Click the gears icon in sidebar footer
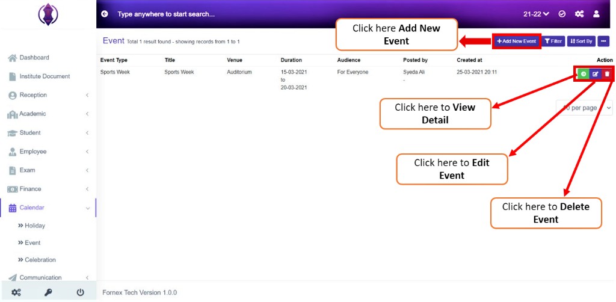616x302 pixels. [x=16, y=292]
